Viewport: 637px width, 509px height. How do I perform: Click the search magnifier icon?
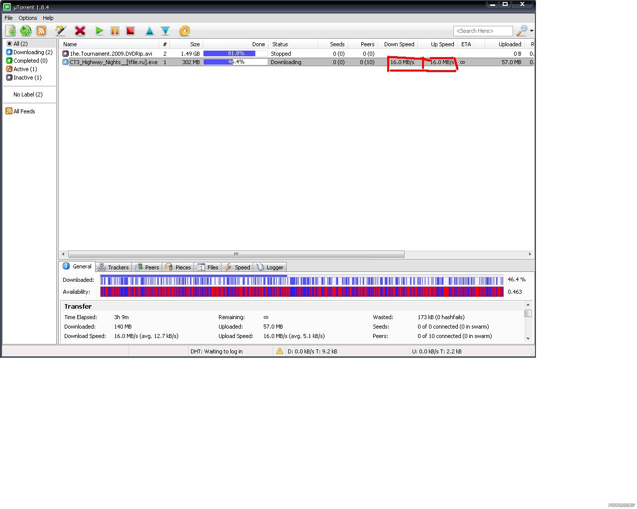tap(522, 31)
